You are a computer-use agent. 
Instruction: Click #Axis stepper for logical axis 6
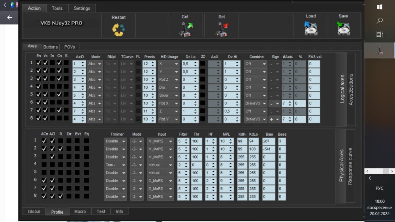point(290,103)
